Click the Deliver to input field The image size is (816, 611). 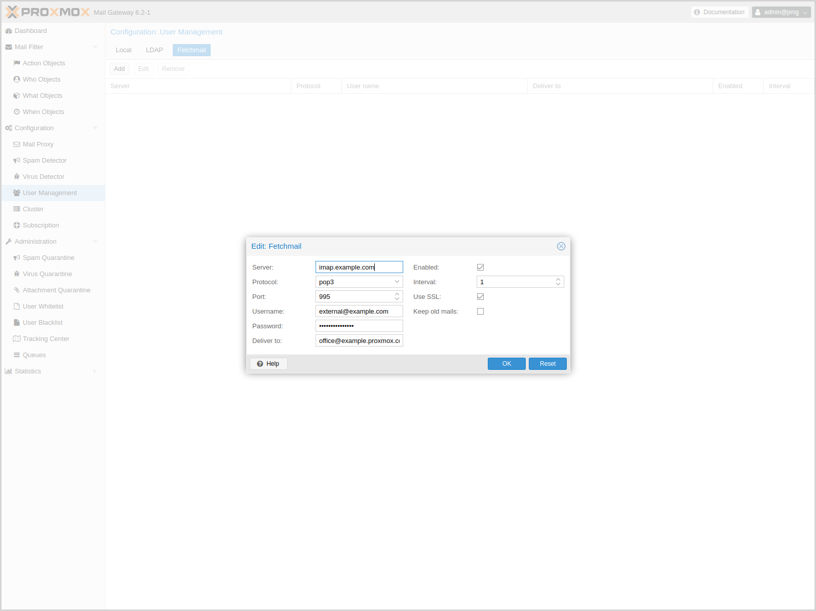point(359,341)
